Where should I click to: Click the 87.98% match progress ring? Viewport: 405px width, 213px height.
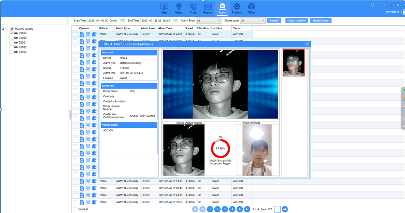tap(221, 149)
